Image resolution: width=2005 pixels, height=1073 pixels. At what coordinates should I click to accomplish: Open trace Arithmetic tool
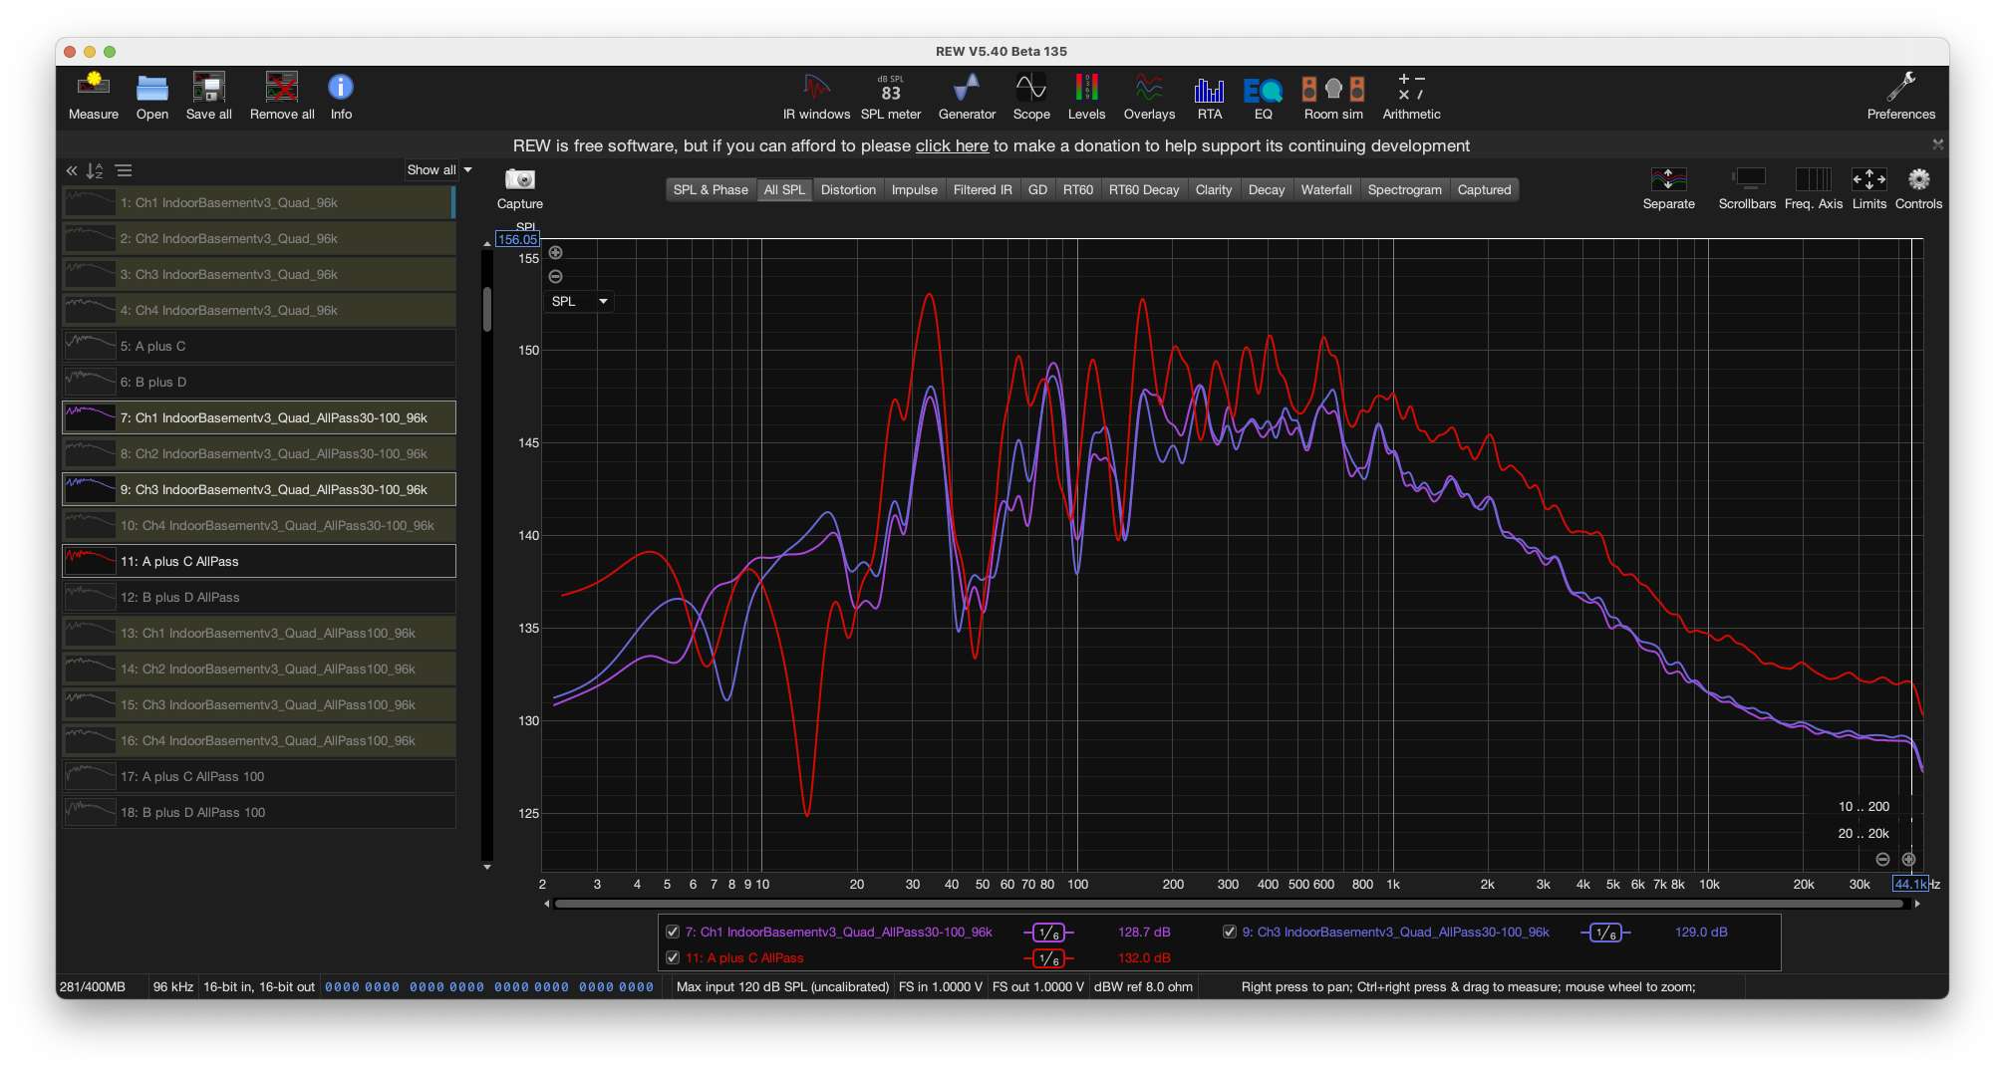click(1411, 97)
